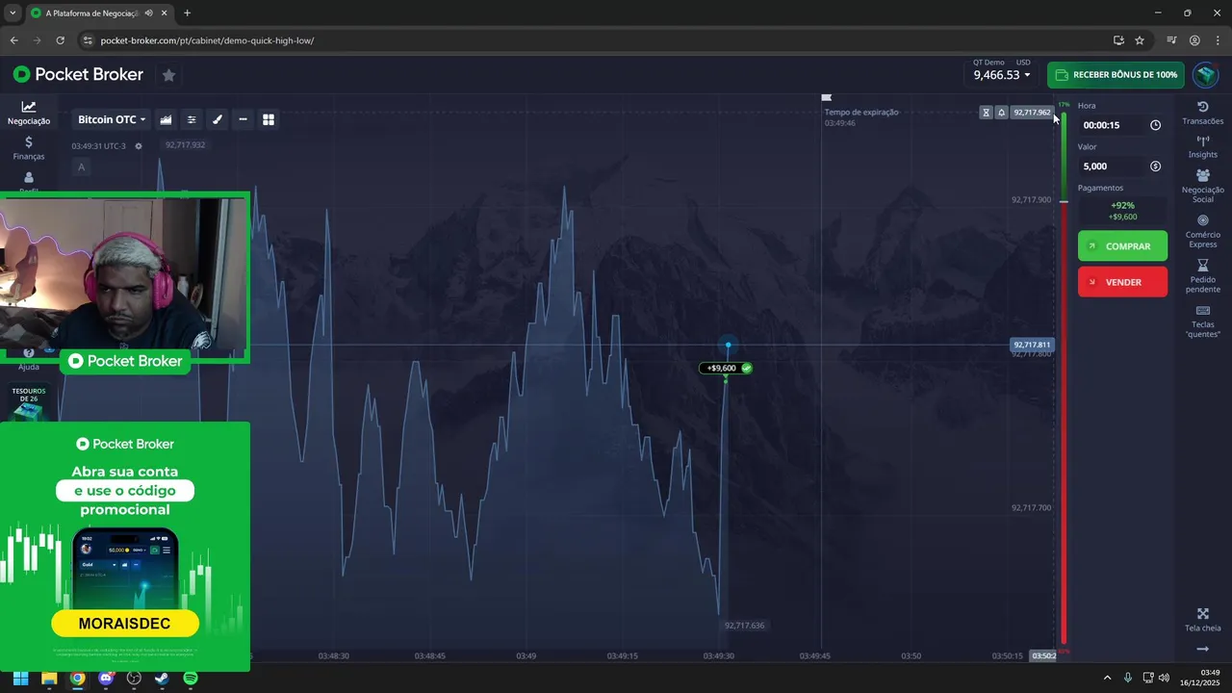The width and height of the screenshot is (1232, 693).
Task: Click the red VENDER button
Action: [x=1122, y=282]
